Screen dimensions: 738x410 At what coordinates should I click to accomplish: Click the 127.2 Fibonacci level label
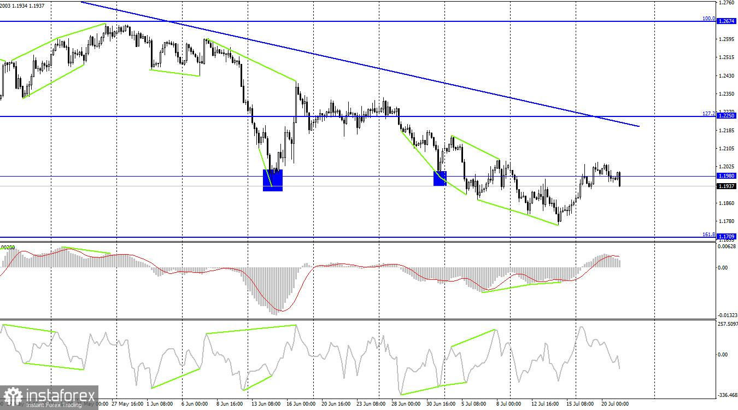(709, 113)
